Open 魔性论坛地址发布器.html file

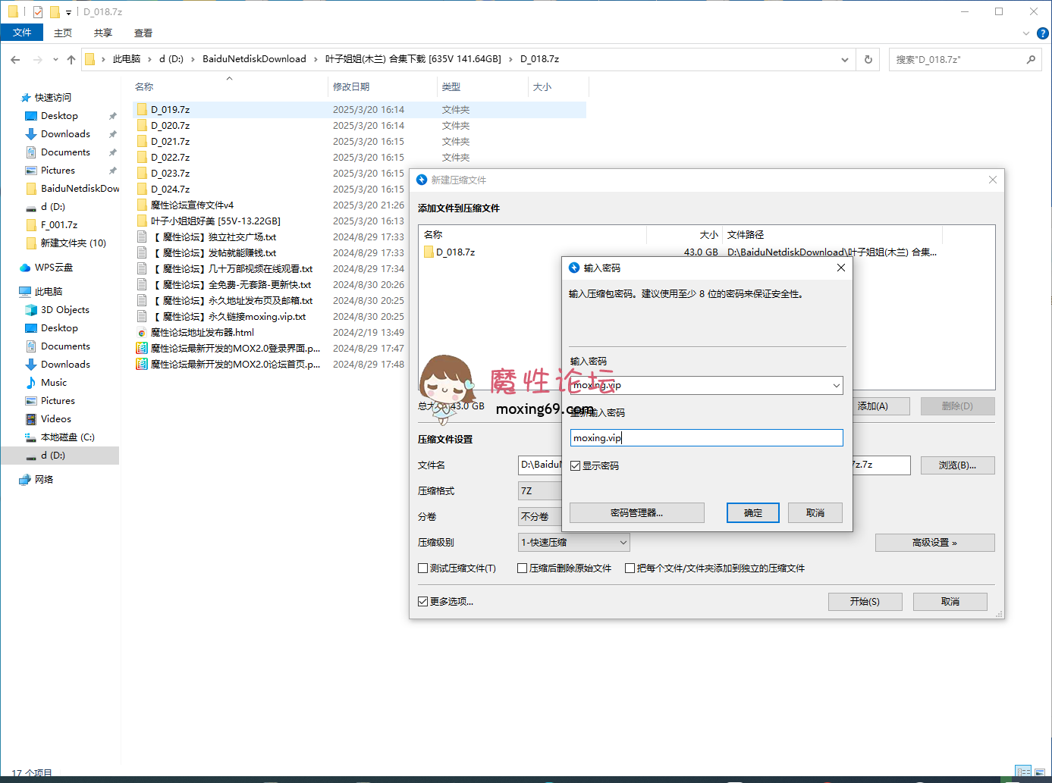point(202,333)
